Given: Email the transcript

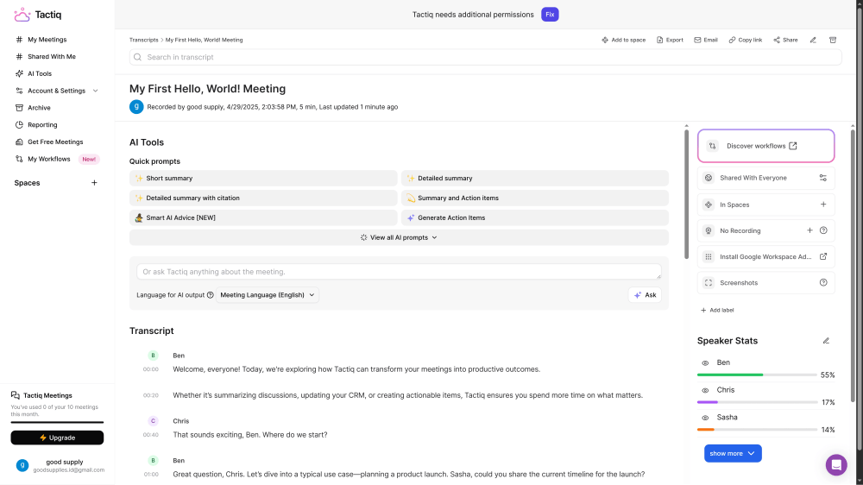Looking at the screenshot, I should pyautogui.click(x=706, y=40).
